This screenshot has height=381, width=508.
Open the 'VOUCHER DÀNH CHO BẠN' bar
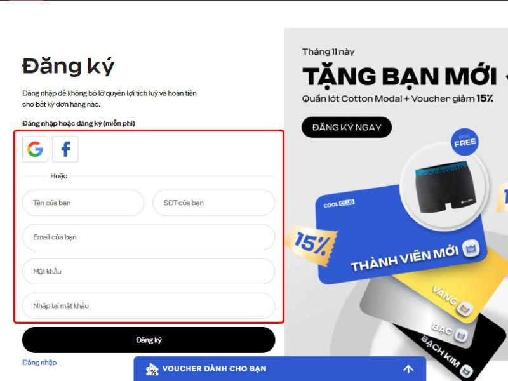(280, 369)
